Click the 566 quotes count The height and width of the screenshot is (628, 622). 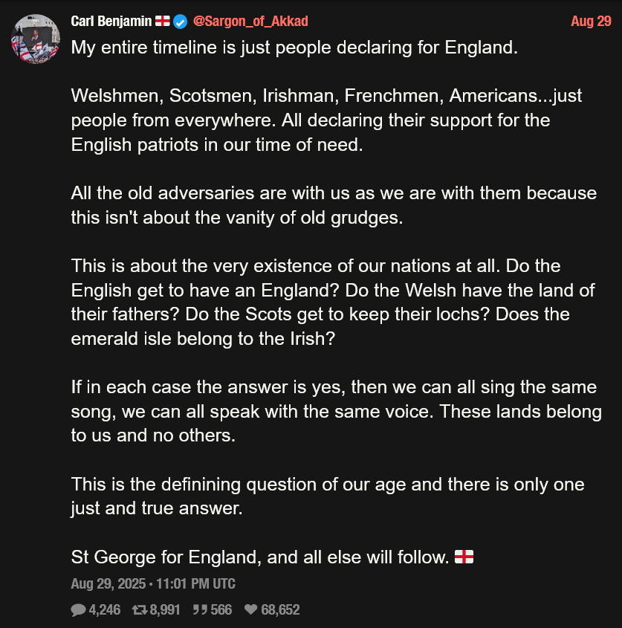pos(221,610)
